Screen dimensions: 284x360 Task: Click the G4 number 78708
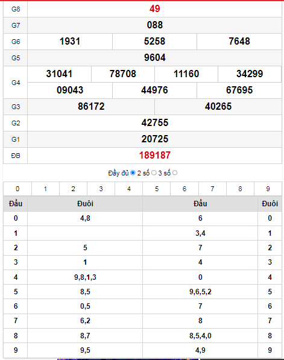point(123,74)
